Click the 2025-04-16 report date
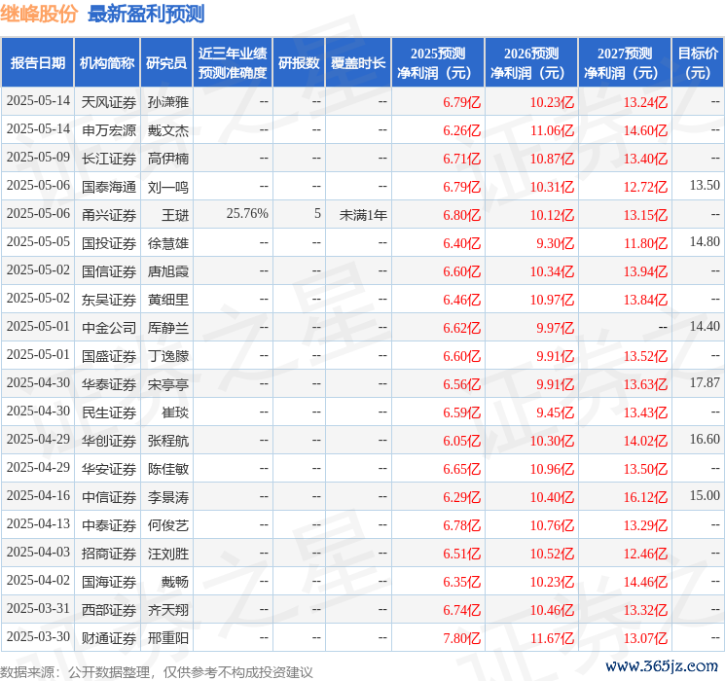The image size is (725, 681). tap(38, 495)
